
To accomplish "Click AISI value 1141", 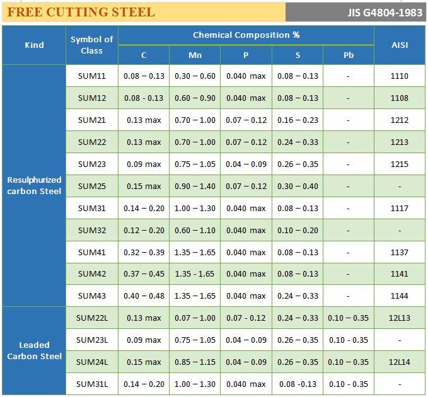I will click(400, 274).
